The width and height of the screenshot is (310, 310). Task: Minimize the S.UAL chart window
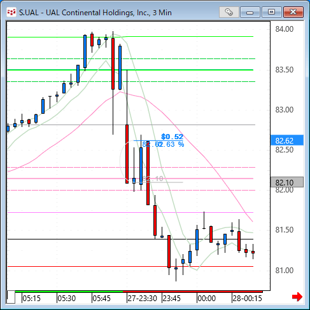250,12
